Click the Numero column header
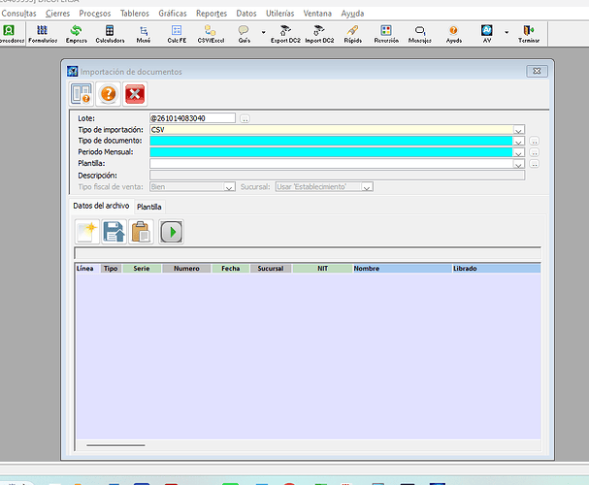589x485 pixels. (186, 269)
